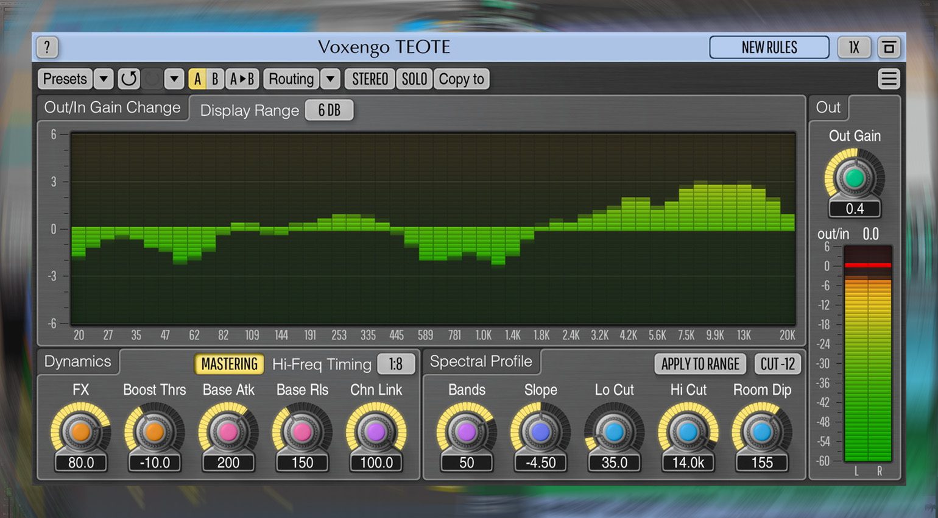The image size is (938, 518).
Task: Click the APPLY TO RANGE button
Action: (700, 364)
